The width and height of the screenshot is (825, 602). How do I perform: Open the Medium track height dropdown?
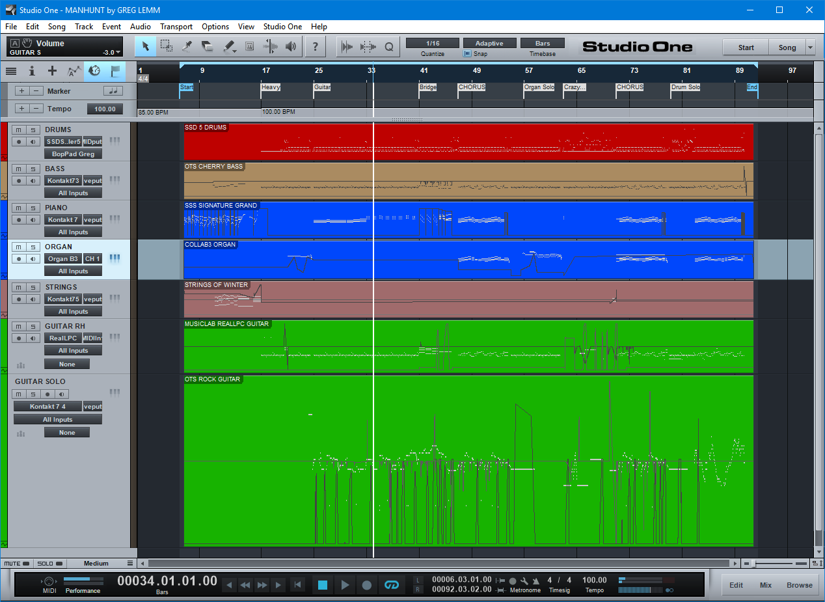(x=102, y=564)
